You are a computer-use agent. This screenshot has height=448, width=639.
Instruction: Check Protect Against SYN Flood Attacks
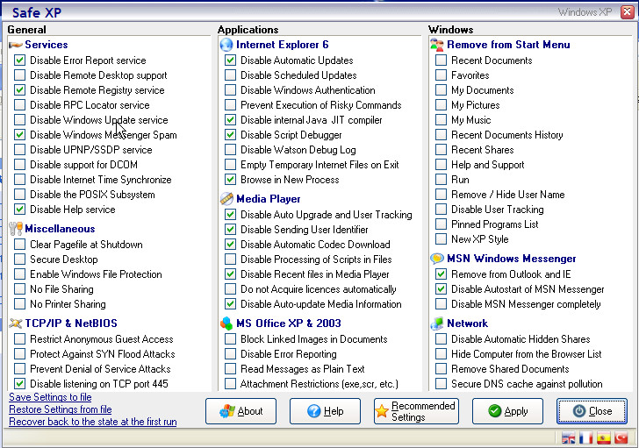[x=19, y=354]
